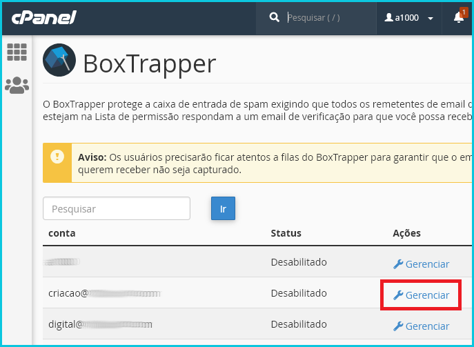Focus the account Pesquisar search box

[117, 208]
